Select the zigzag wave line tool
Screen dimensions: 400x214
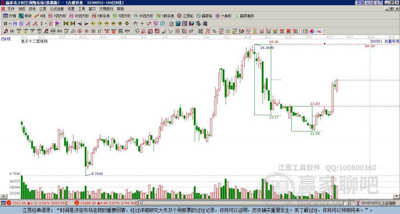149,23
